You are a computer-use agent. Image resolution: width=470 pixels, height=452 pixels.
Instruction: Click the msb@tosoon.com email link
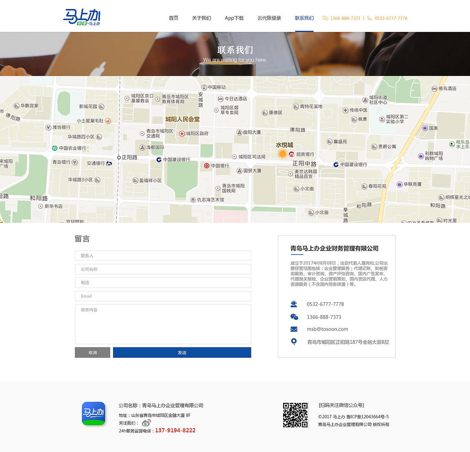327,329
